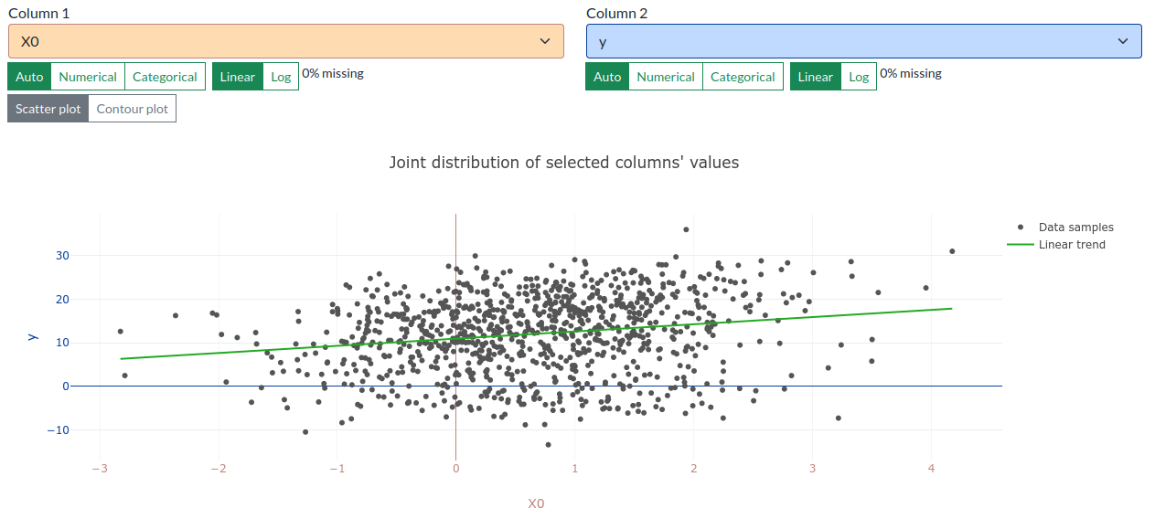Switch Column 1 scale to Log

point(281,77)
